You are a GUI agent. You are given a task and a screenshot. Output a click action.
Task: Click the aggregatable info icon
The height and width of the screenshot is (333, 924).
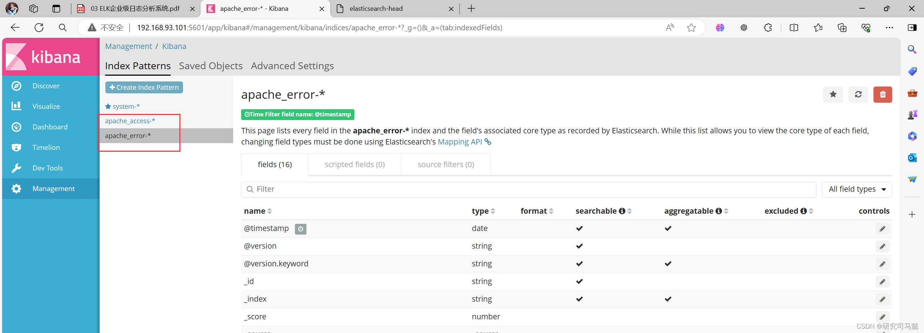coord(719,211)
